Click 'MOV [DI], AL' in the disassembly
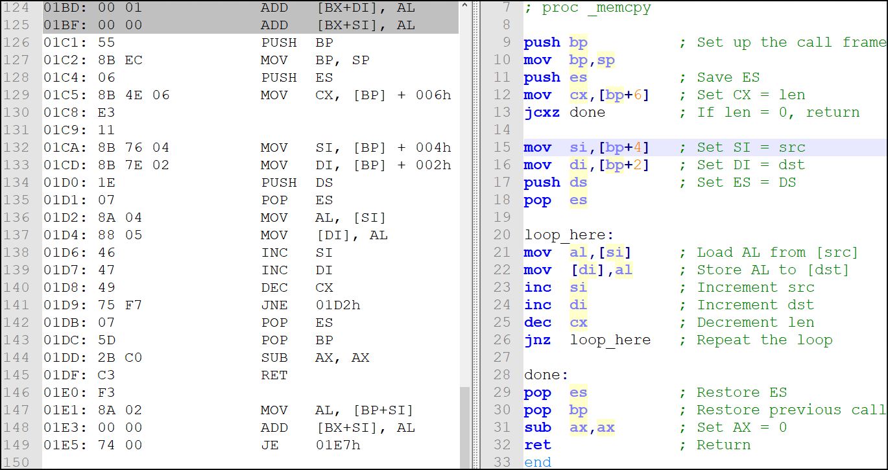The width and height of the screenshot is (888, 470). point(324,236)
